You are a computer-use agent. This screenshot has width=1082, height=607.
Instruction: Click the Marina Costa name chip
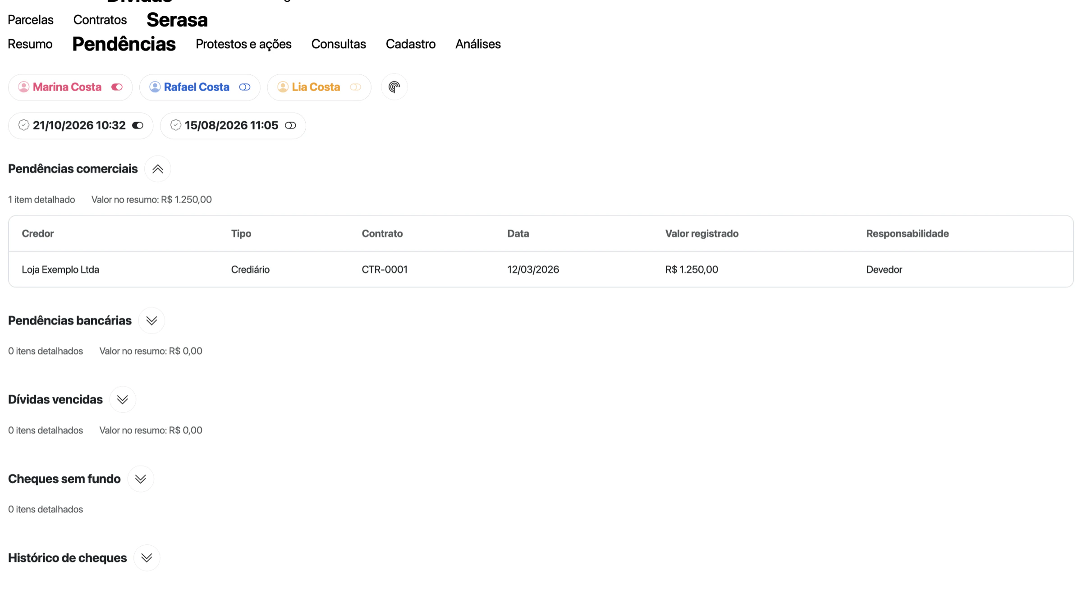pos(70,87)
